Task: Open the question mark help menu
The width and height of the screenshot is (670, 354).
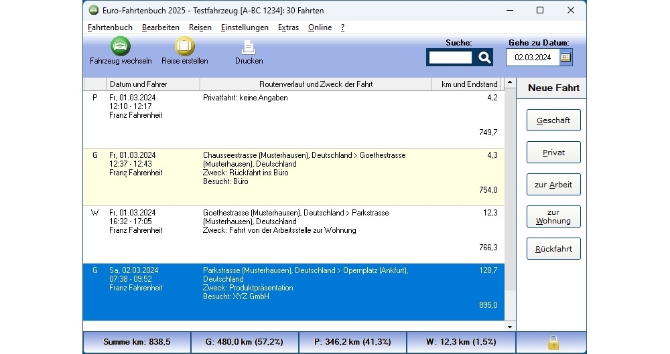Action: [x=342, y=27]
